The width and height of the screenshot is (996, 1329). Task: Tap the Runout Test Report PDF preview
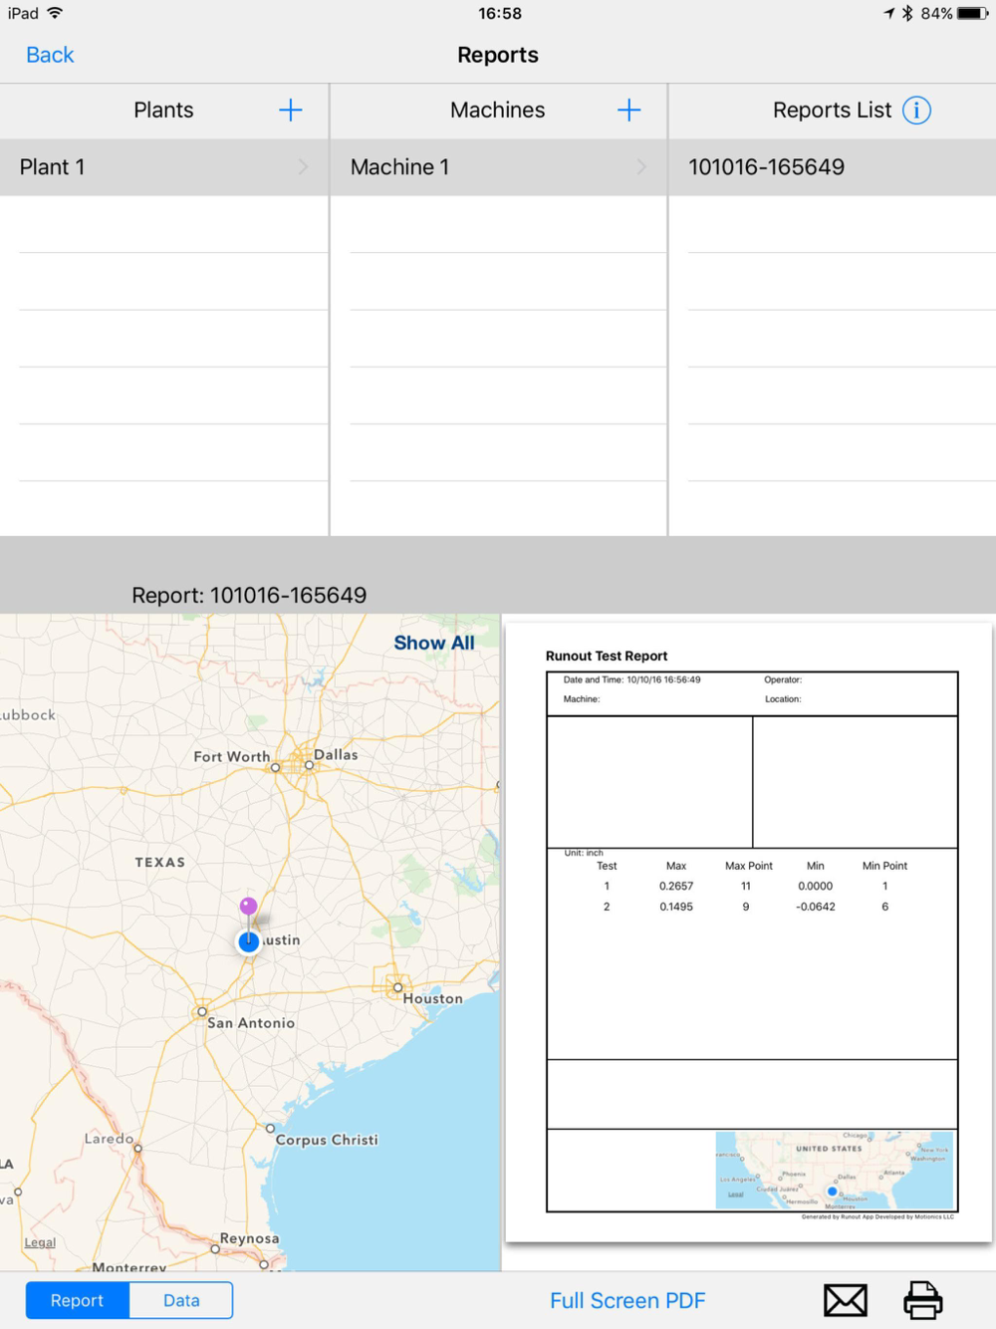(x=749, y=932)
